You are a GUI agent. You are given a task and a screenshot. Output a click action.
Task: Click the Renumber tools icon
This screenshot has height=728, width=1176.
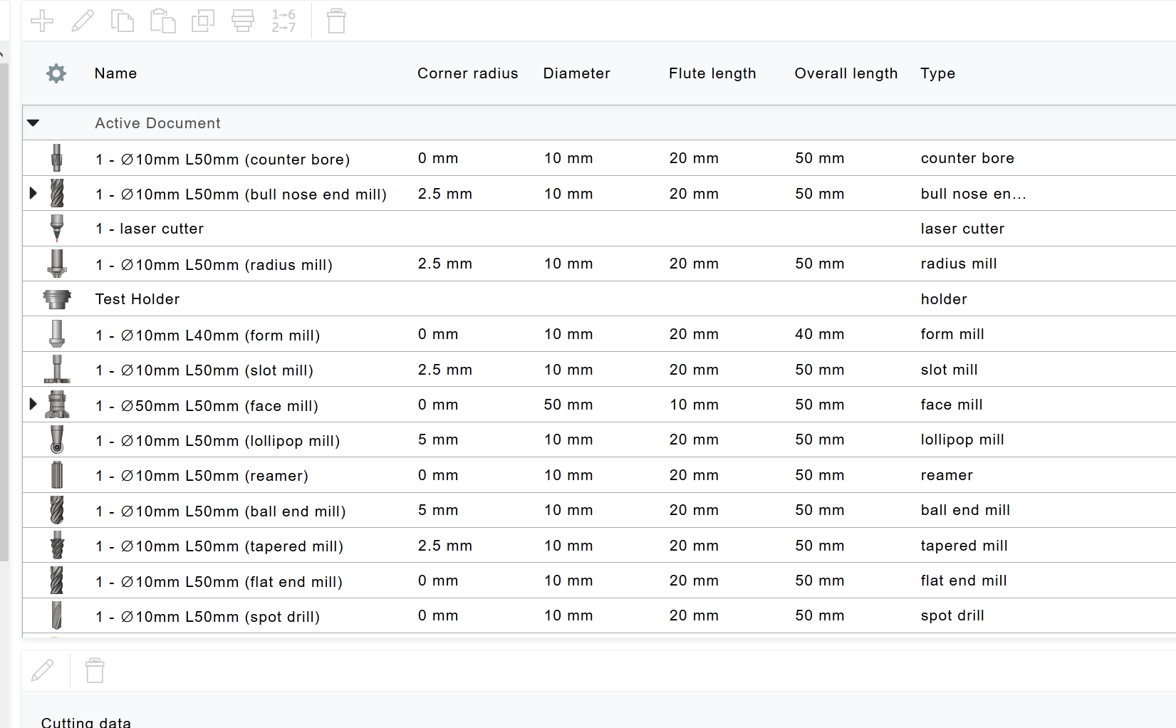[x=282, y=21]
